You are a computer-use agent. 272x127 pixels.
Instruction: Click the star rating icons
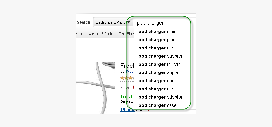pos(127,78)
